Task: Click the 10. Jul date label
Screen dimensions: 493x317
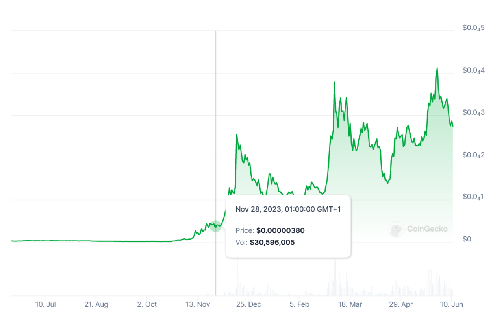Action: tap(45, 304)
